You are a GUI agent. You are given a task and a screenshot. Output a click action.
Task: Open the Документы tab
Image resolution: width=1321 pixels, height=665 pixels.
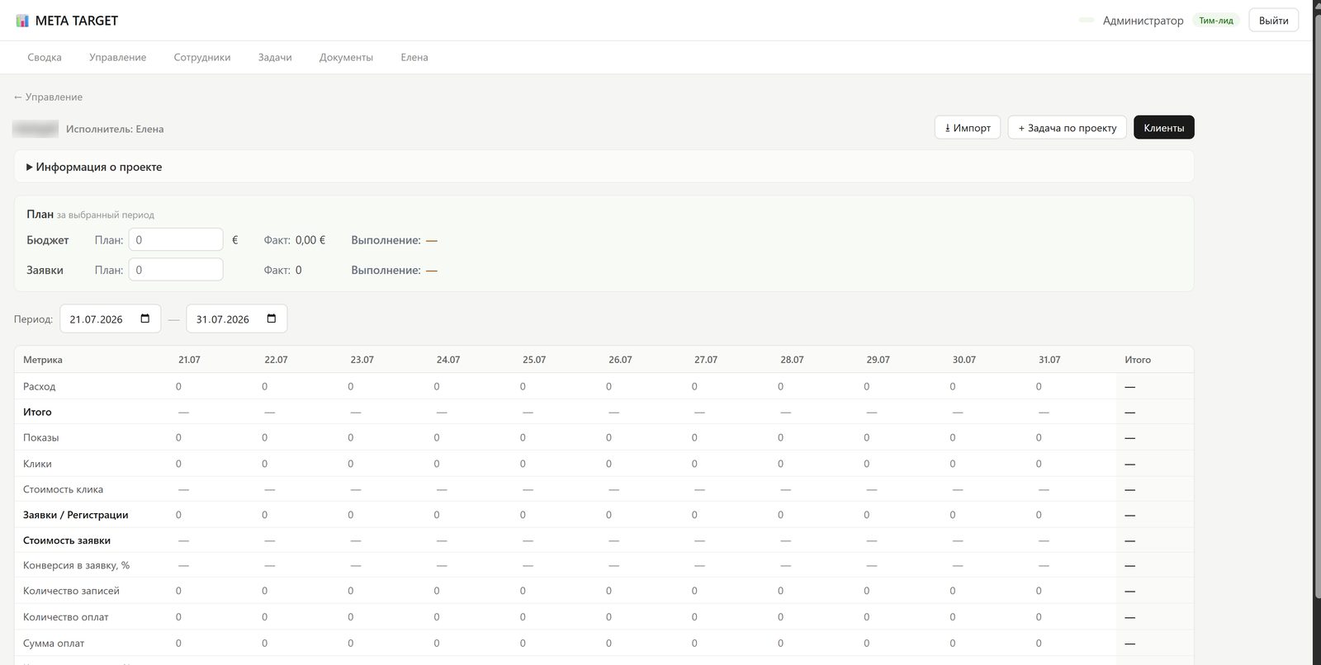pyautogui.click(x=346, y=57)
